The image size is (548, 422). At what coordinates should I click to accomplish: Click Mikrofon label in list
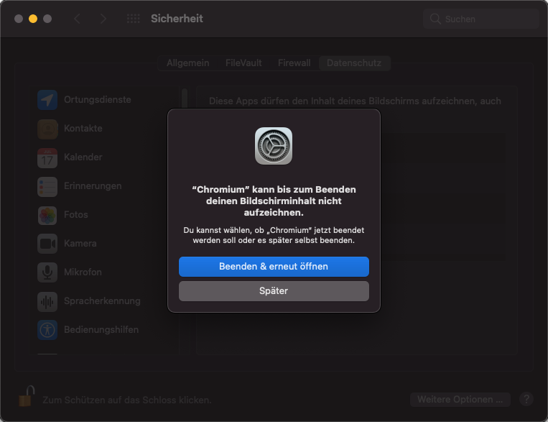click(x=83, y=272)
